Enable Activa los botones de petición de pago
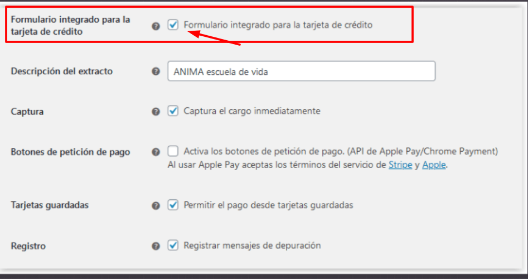Screen dimensions: 528x279 coord(173,151)
